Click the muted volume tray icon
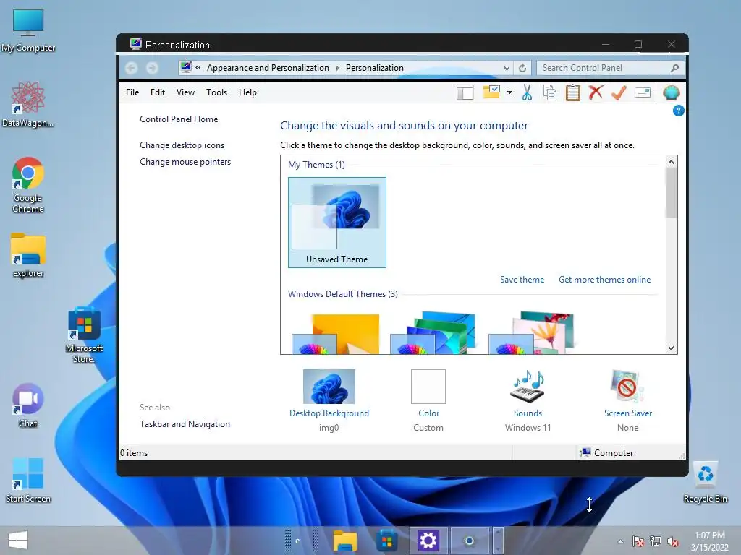Viewport: 741px width, 555px height. [672, 541]
